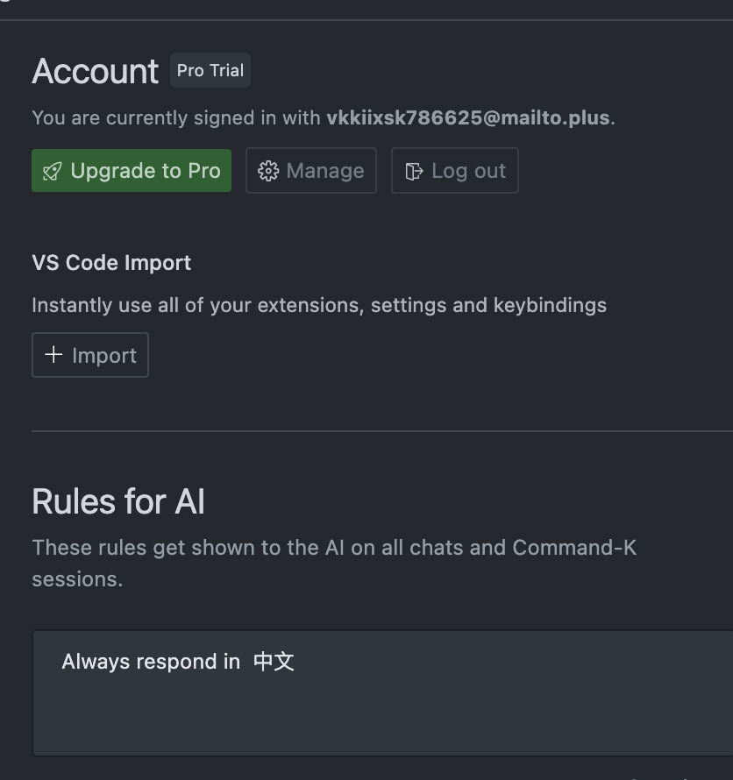The height and width of the screenshot is (780, 733).
Task: Click the gear icon beside Manage
Action: tap(268, 171)
